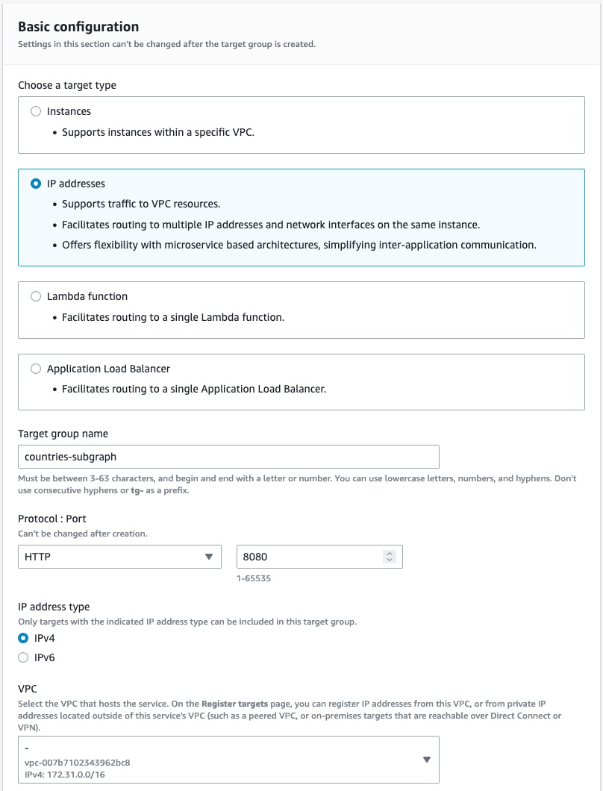Click the Protocol dropdown triangle icon
603x791 pixels.
click(210, 556)
